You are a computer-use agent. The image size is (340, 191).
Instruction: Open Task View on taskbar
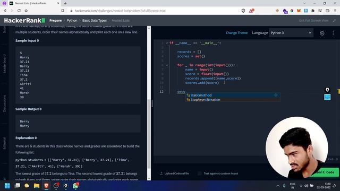[x=17, y=186]
